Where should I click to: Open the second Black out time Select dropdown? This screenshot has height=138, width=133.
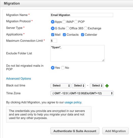[79, 86]
